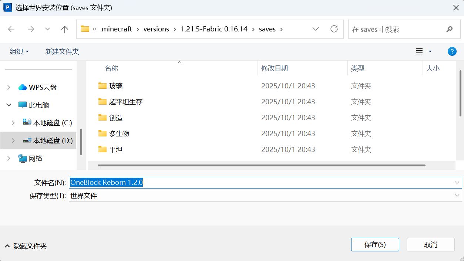Collapse the 此电脑 tree node
Screen dimensions: 464x261
pyautogui.click(x=9, y=105)
